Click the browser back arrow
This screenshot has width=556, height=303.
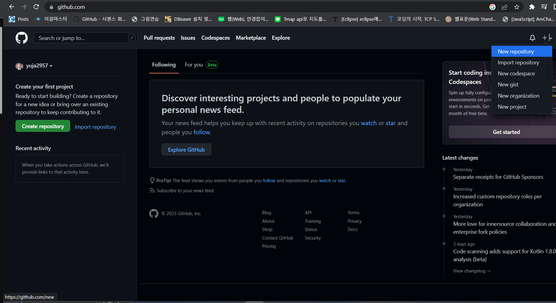[x=12, y=7]
